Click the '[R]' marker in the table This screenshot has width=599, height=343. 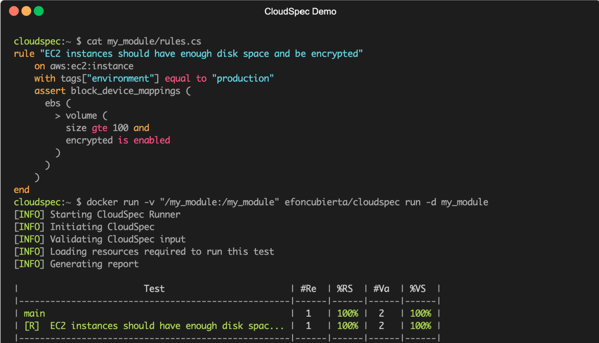pos(32,326)
